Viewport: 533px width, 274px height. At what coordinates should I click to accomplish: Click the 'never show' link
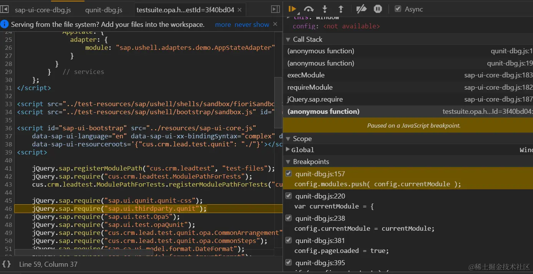tap(252, 25)
